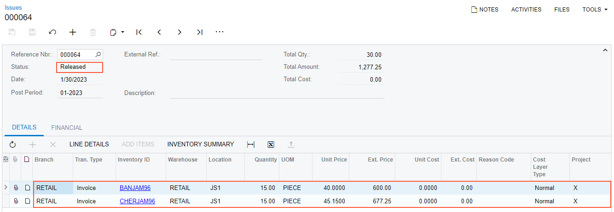Screen dimensions: 614x212
Task: Collapse the summary form panel
Action: 605,50
